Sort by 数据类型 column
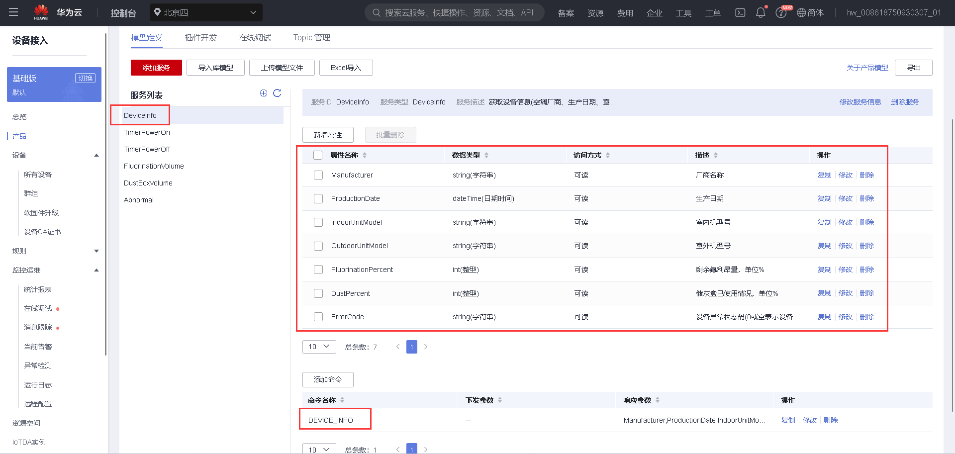The image size is (955, 454). tap(486, 155)
